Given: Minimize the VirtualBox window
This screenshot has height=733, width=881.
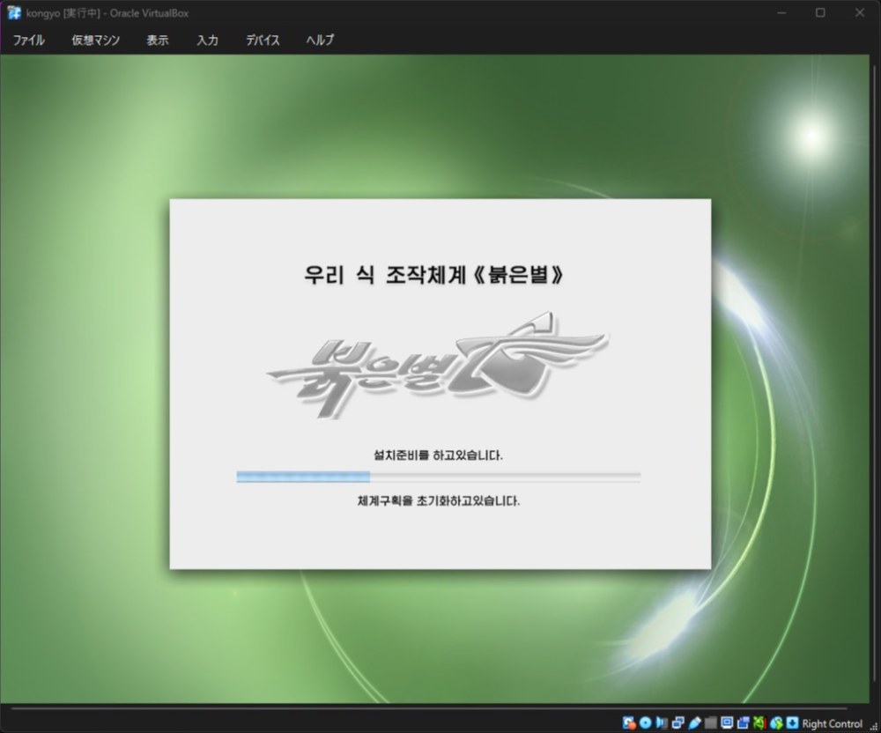Looking at the screenshot, I should [x=781, y=12].
